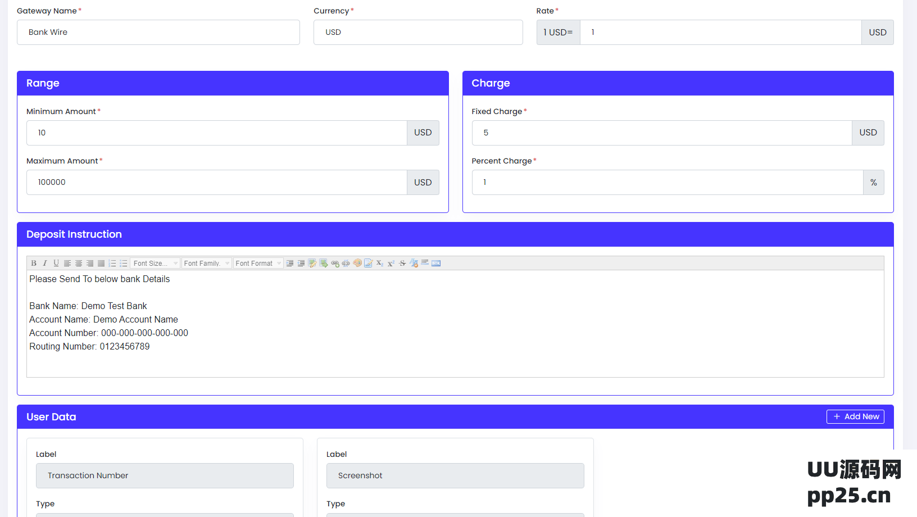Toggle underline formatting in editor
917x517 pixels.
[x=56, y=263]
